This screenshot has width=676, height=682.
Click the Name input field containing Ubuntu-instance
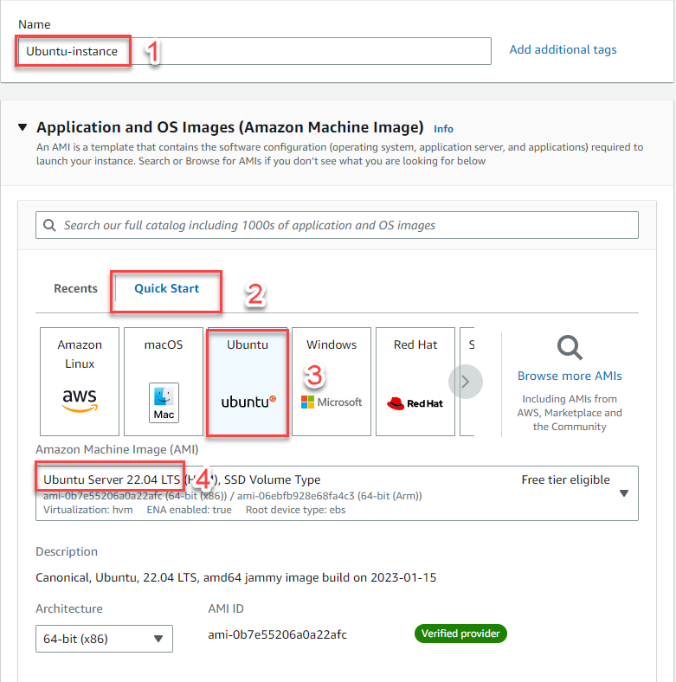click(x=254, y=51)
